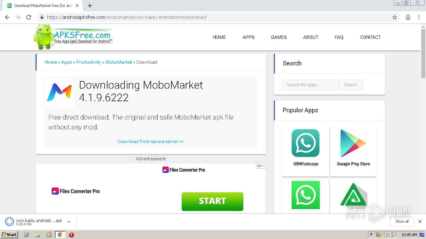This screenshot has height=239, width=426.
Task: Click the APKSFree.com Android logo
Action: pyautogui.click(x=73, y=37)
